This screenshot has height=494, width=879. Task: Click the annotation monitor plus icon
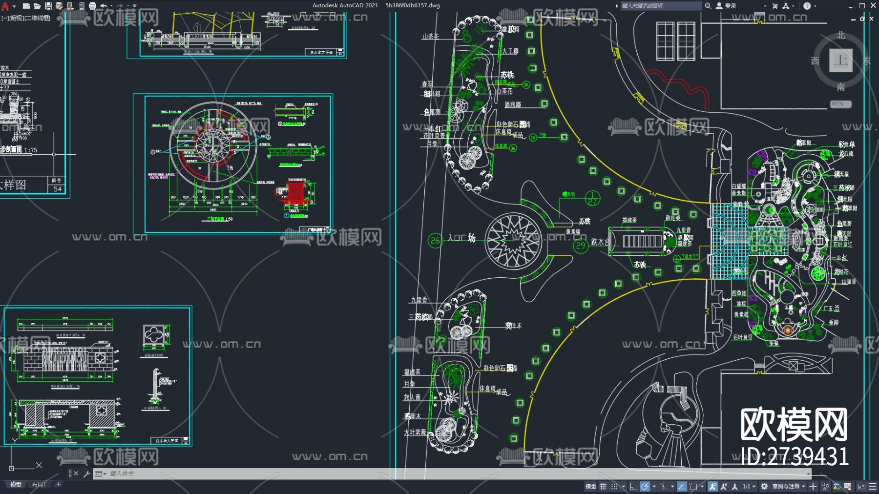813,486
